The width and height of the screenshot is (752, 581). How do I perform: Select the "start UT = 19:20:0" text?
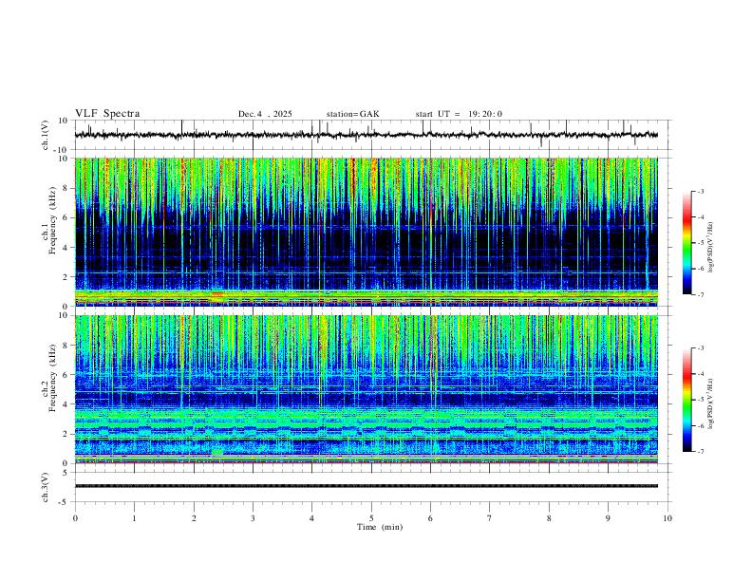[x=459, y=114]
